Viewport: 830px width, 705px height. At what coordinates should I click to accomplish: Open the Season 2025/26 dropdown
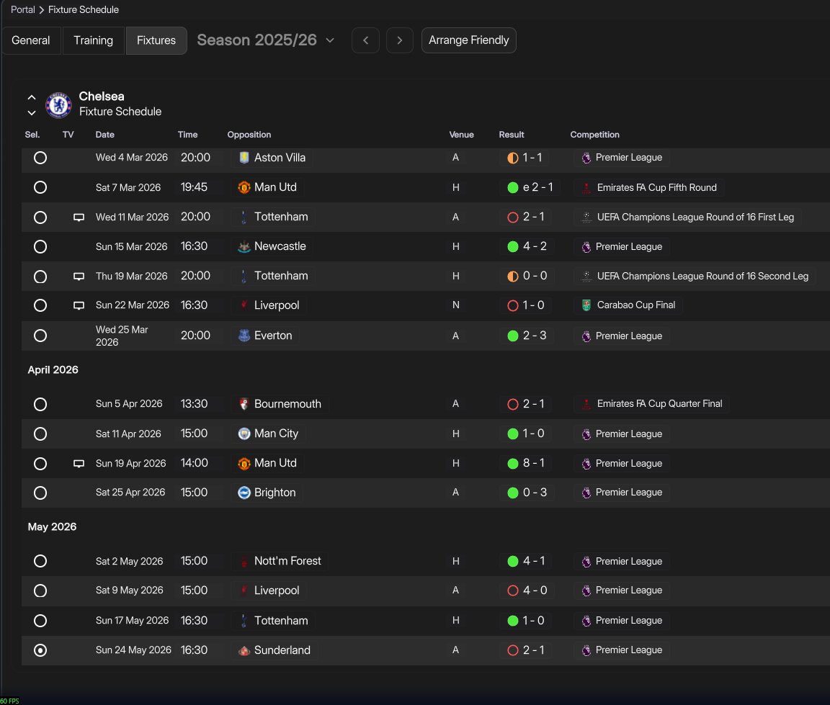point(265,40)
